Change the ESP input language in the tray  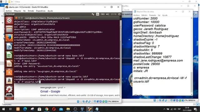pos(179,109)
